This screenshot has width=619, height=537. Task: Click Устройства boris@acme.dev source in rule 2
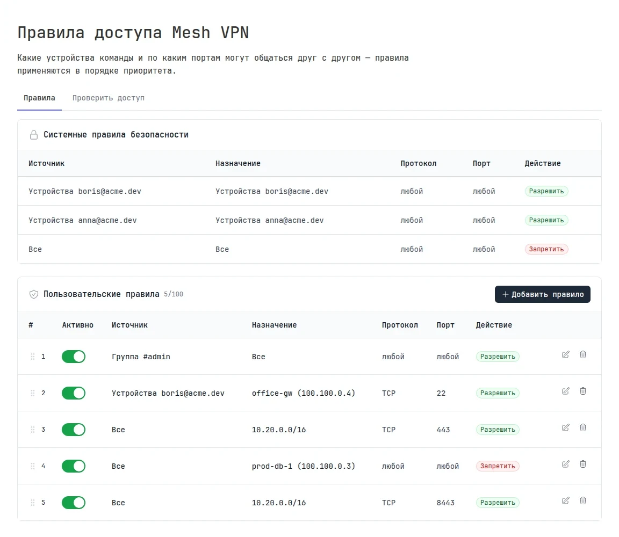coord(168,393)
